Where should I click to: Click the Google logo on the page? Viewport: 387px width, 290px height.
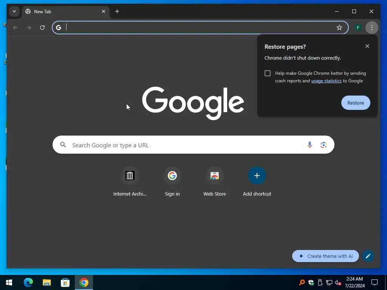193,103
